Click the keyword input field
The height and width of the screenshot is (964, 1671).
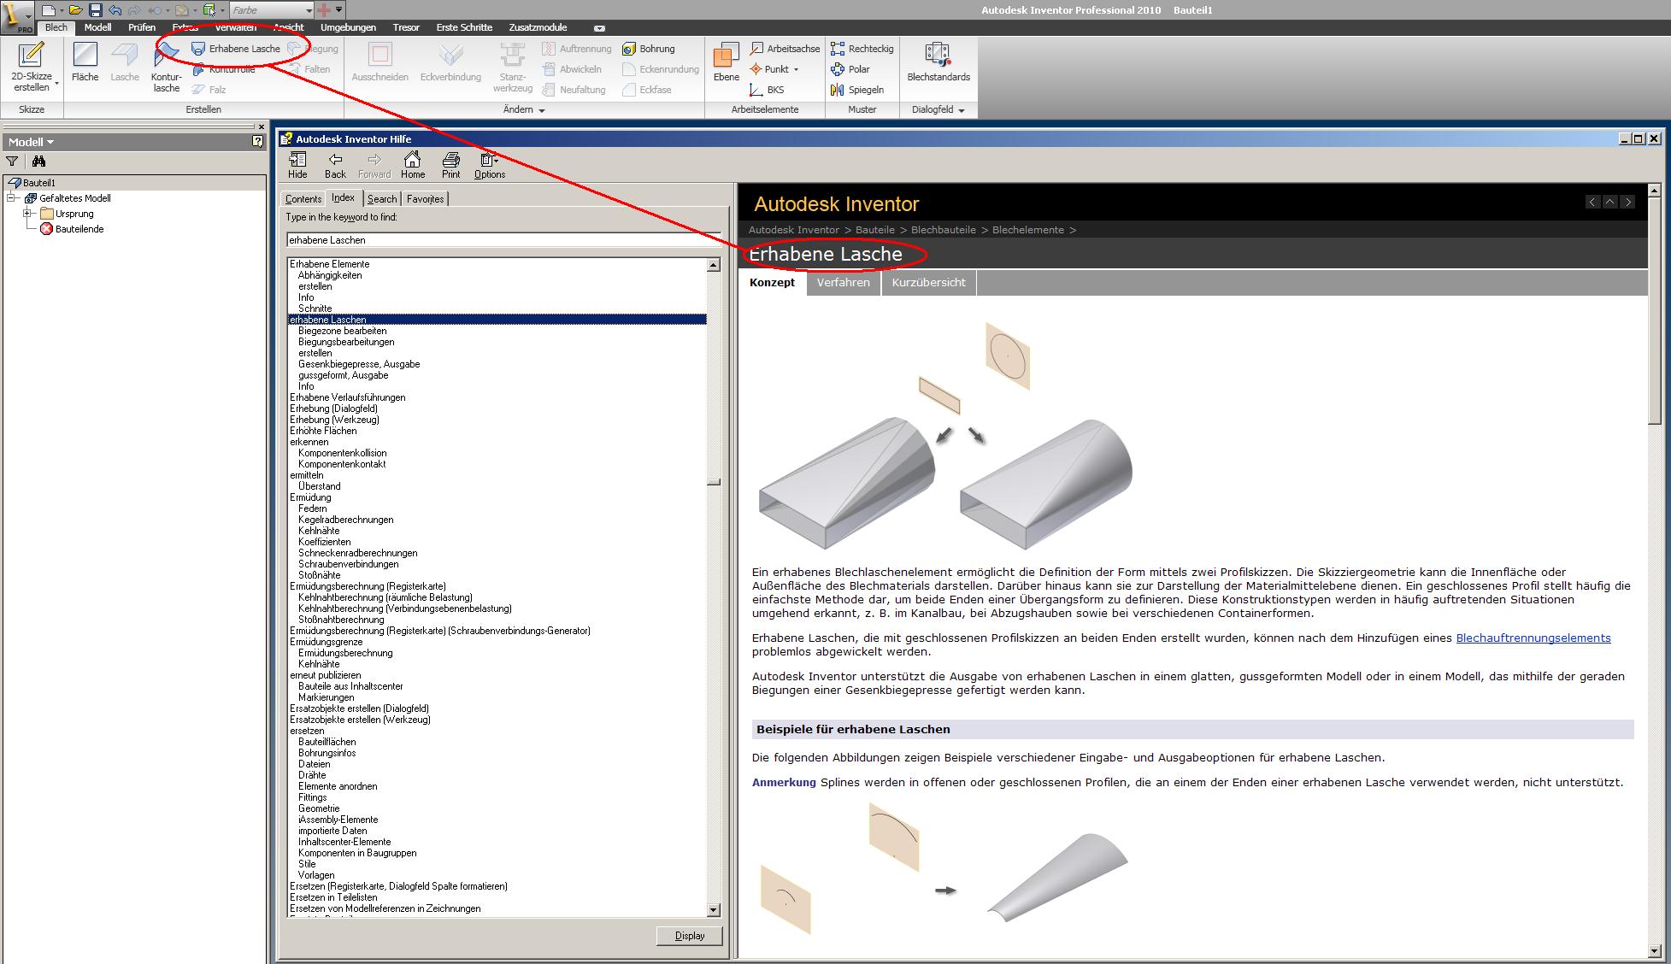coord(503,240)
